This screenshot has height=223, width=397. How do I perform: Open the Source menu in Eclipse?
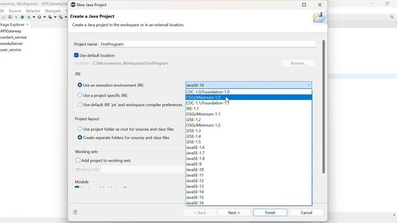click(x=15, y=11)
